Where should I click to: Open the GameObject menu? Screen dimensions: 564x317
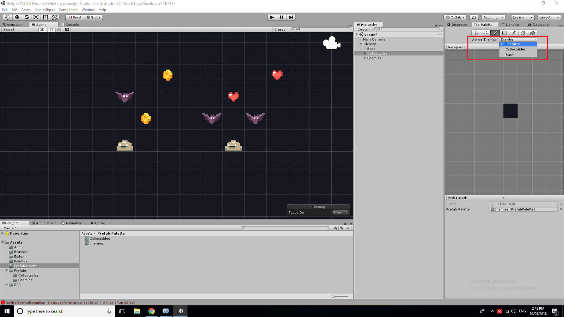click(45, 10)
